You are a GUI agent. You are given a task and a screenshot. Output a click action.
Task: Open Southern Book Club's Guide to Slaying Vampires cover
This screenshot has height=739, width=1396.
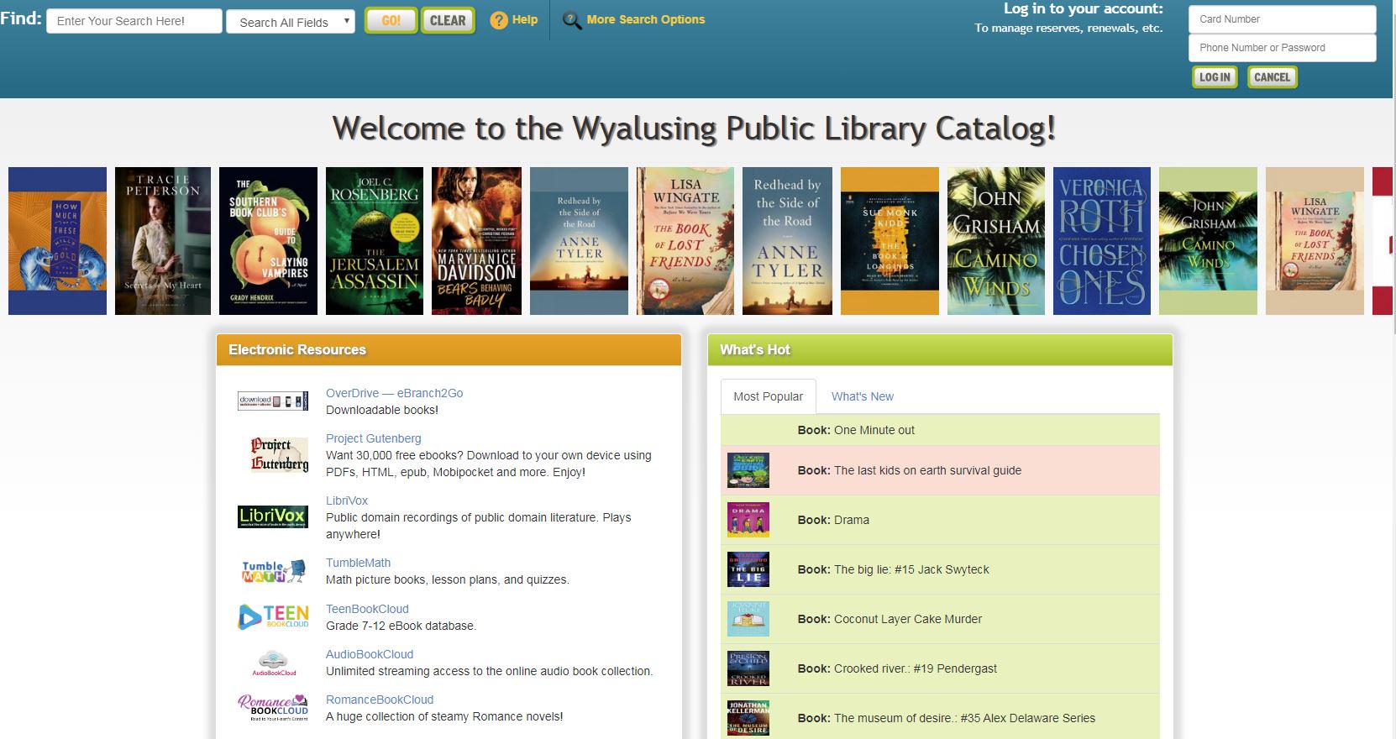click(x=268, y=241)
